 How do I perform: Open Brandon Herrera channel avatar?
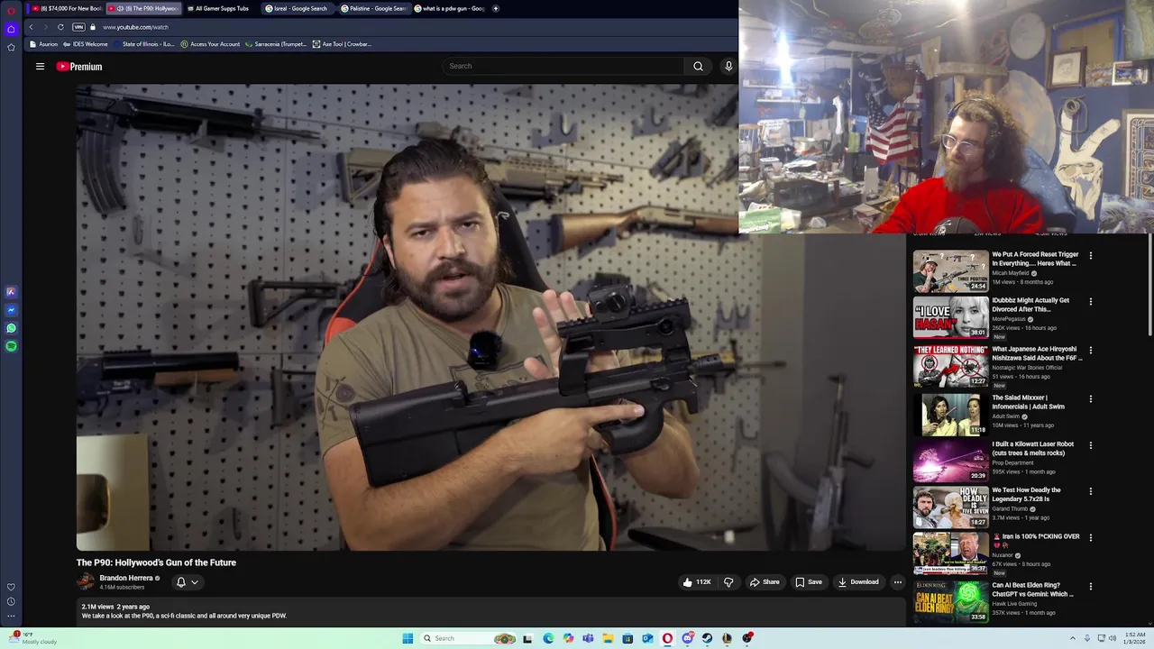pyautogui.click(x=86, y=582)
